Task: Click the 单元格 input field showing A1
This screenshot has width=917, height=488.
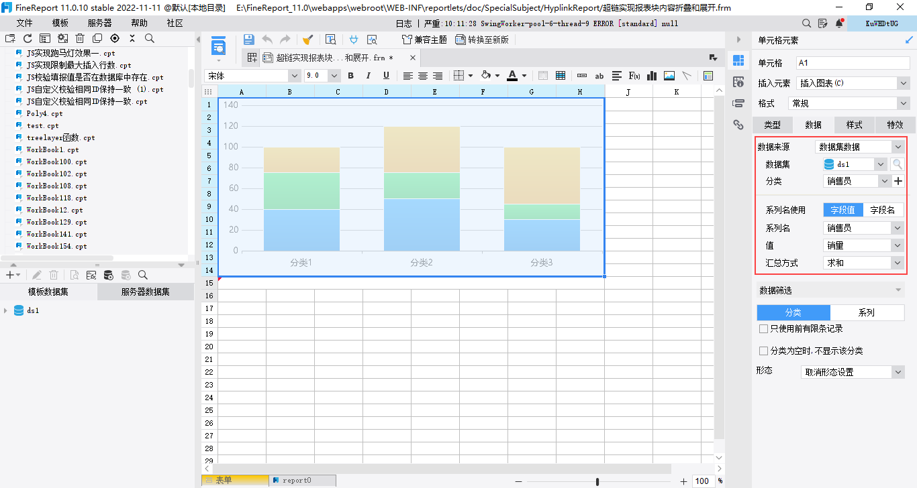Action: tap(853, 63)
